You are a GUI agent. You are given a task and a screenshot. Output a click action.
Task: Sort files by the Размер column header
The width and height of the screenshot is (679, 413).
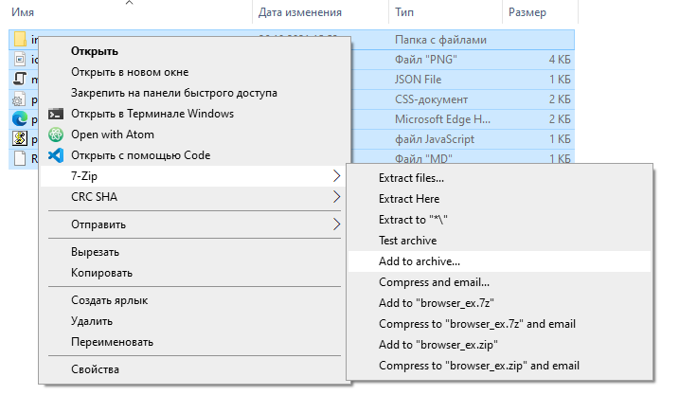[527, 11]
